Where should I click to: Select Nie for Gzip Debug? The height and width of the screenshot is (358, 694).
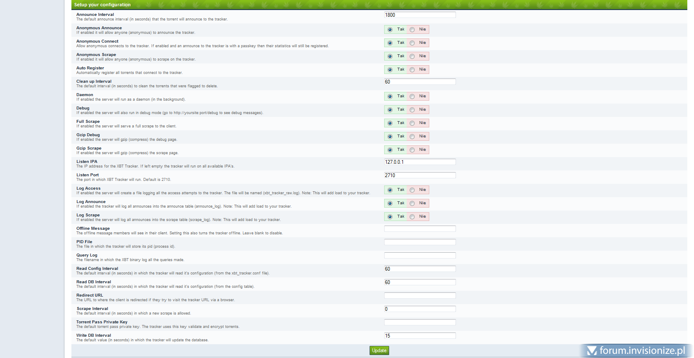[412, 137]
